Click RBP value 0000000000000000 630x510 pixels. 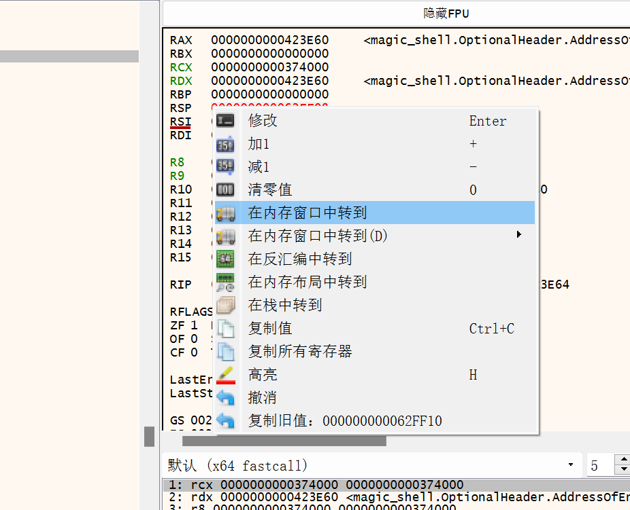coord(269,94)
